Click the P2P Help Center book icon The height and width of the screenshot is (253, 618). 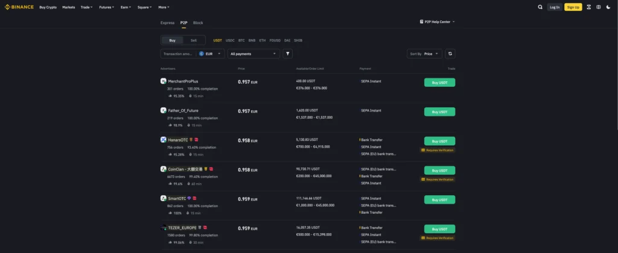point(422,22)
